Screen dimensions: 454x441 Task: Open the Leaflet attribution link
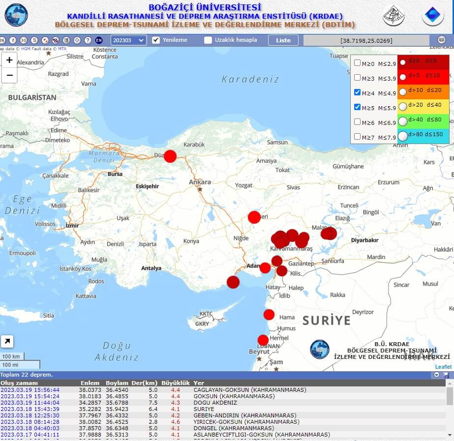click(443, 367)
